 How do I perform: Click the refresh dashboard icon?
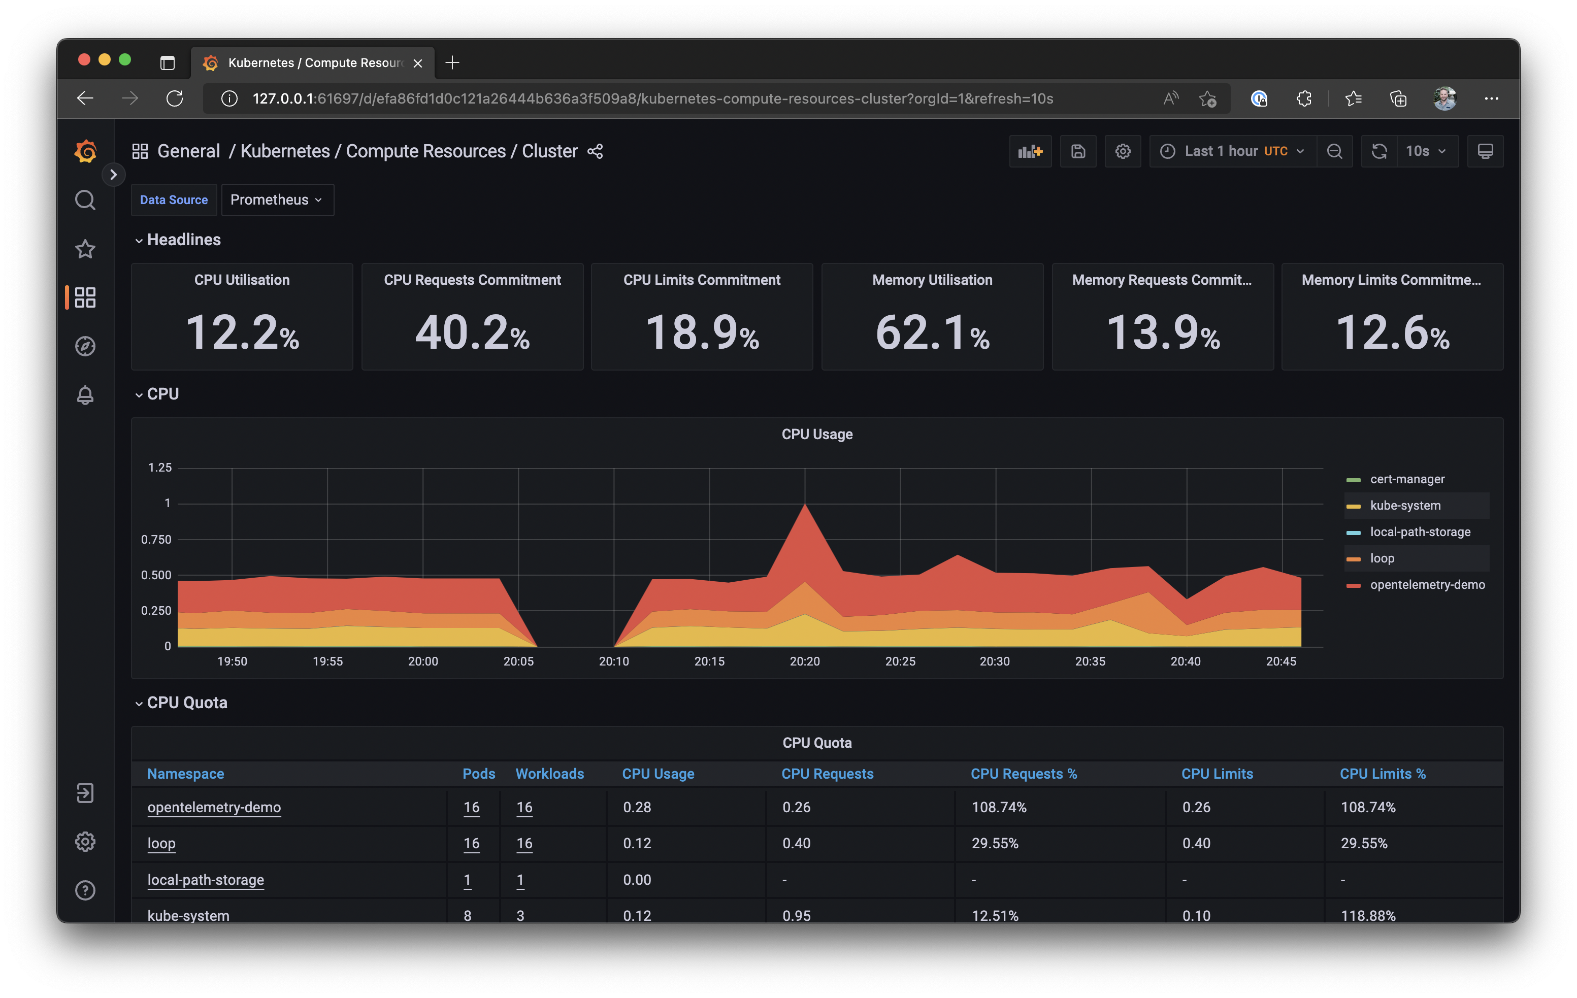click(x=1379, y=151)
